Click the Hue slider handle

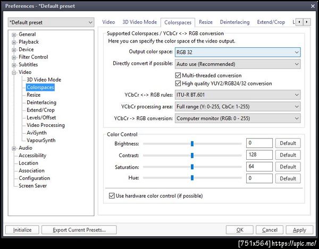click(192, 178)
